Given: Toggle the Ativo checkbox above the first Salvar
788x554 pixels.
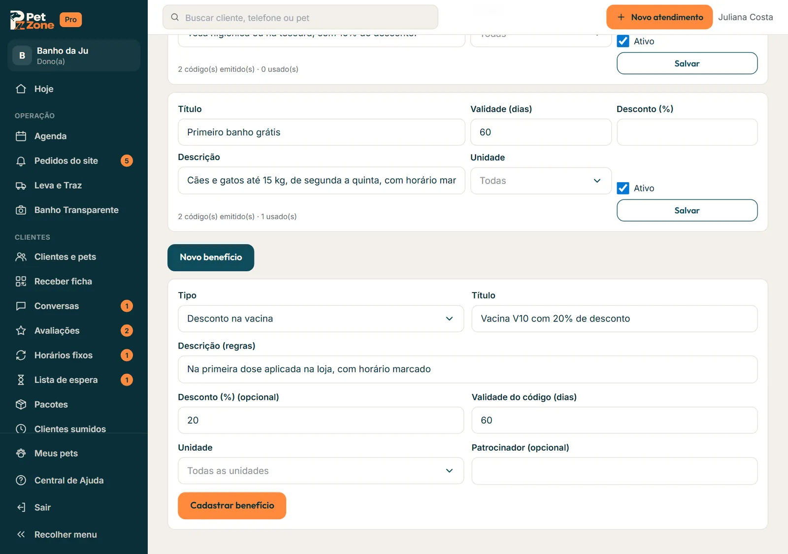Looking at the screenshot, I should [623, 41].
